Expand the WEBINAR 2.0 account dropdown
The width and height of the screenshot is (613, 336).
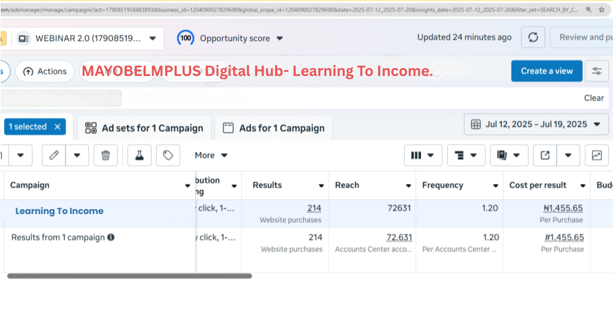pos(153,38)
